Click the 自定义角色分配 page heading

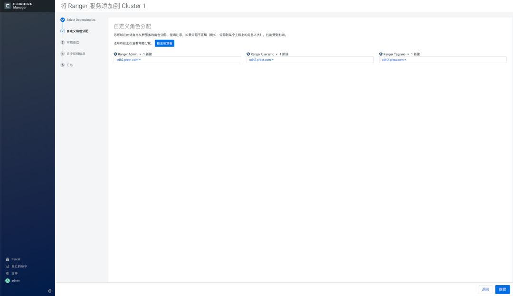pos(133,27)
